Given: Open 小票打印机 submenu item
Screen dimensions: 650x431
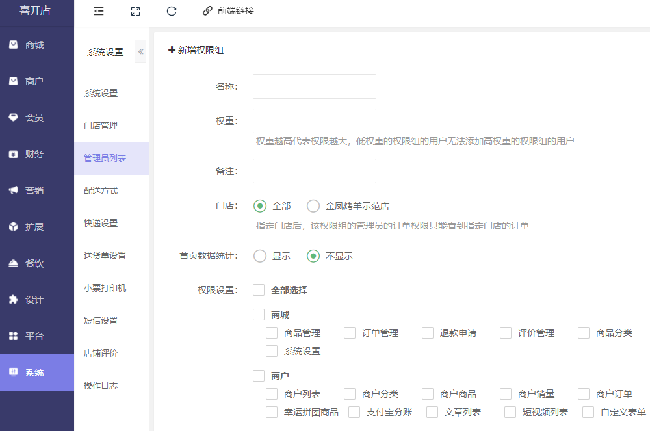Looking at the screenshot, I should [x=105, y=288].
